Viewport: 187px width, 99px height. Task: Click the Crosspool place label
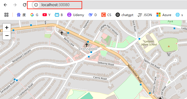point(88,49)
